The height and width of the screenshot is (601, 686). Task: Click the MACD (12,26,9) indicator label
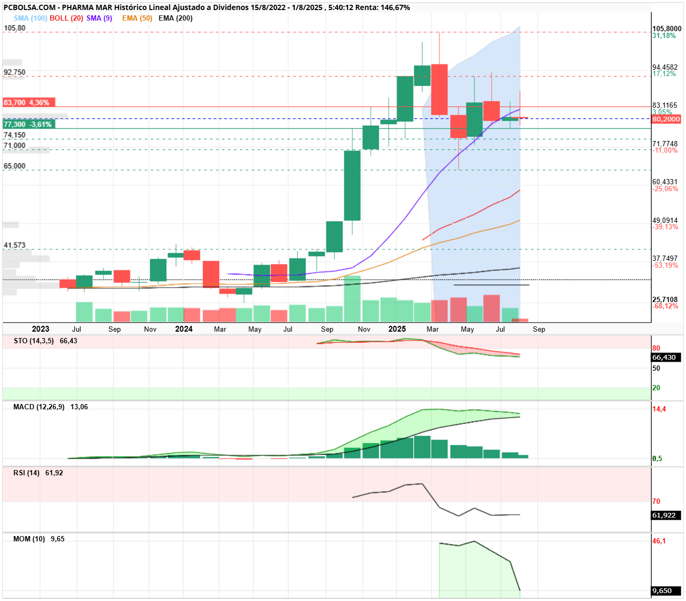click(39, 407)
